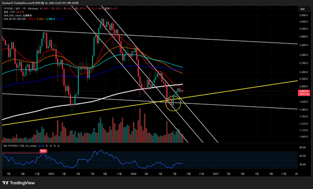313x189 pixels.
Task: Click the 4,600.0 price axis label
Action: tap(304, 22)
